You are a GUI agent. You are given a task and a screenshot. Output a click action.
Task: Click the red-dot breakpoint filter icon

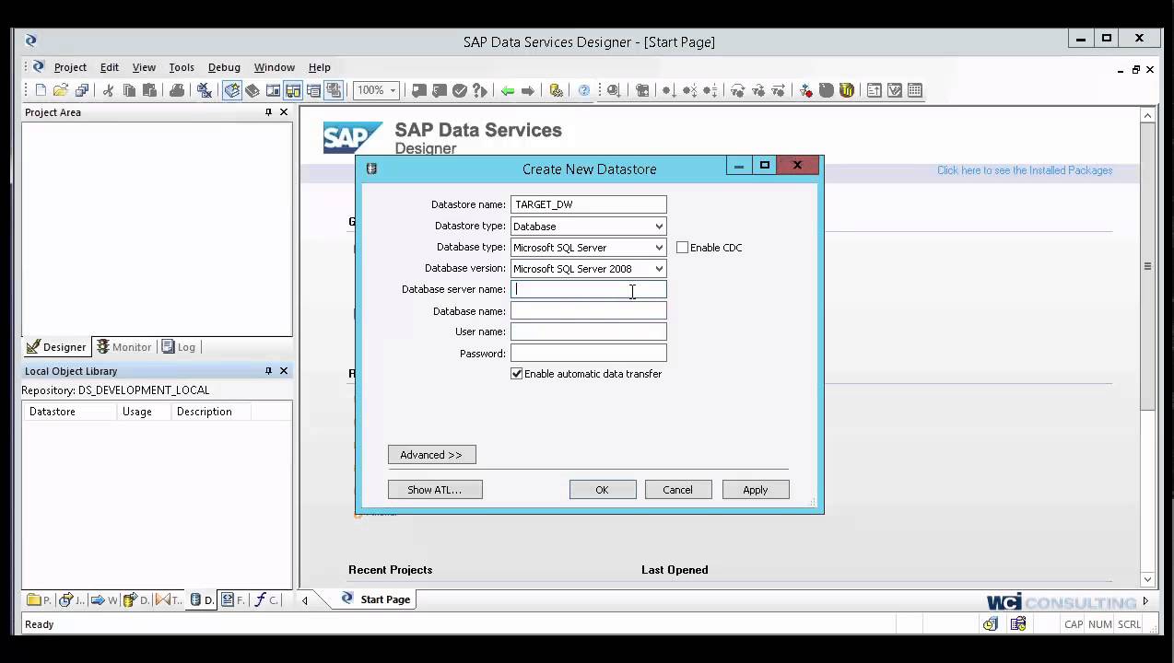(x=805, y=90)
